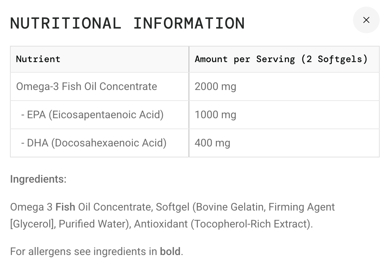
Task: Click the Amount per Serving column header
Action: pyautogui.click(x=281, y=59)
